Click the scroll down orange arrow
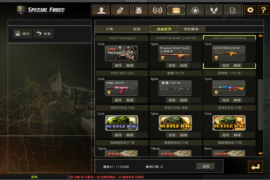The width and height of the screenshot is (270, 180). tap(260, 154)
